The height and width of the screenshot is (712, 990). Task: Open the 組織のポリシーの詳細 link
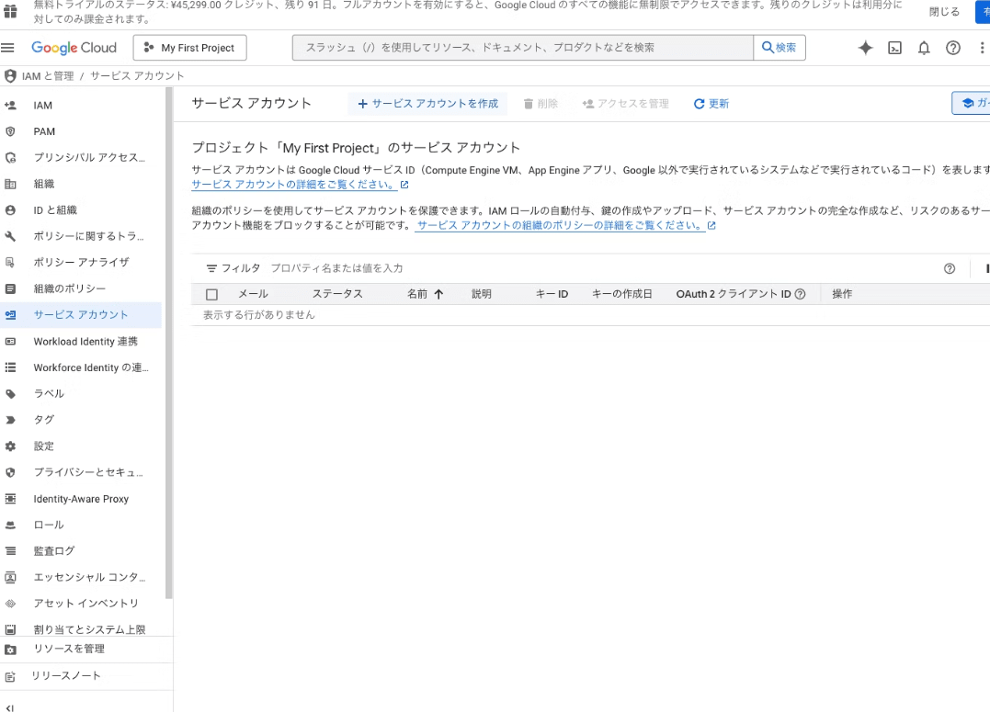[565, 225]
